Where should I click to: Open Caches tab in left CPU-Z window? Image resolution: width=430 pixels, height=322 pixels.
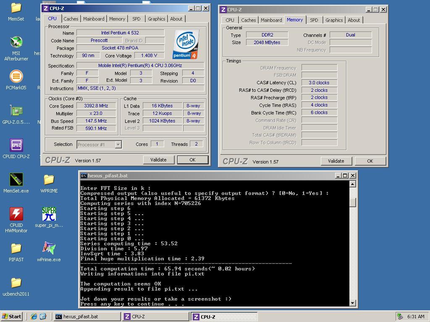pyautogui.click(x=71, y=19)
